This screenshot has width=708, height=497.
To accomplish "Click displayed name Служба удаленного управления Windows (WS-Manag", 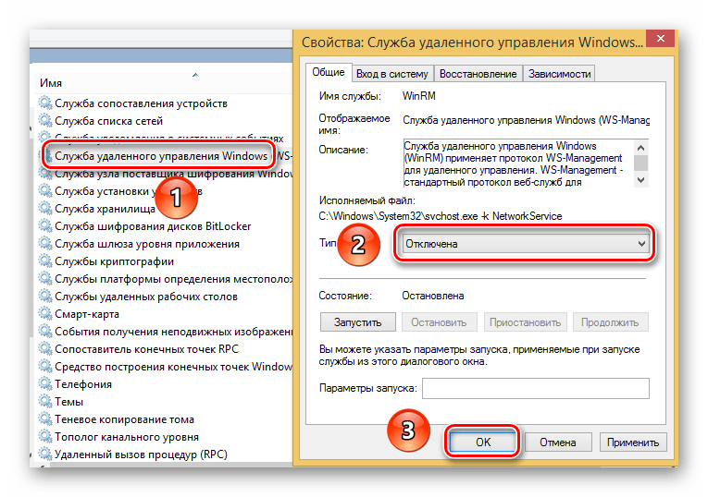I will pos(526,120).
